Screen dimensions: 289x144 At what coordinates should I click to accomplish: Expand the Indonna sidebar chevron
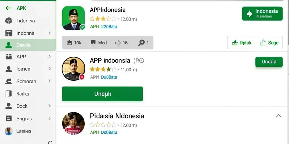click(50, 33)
